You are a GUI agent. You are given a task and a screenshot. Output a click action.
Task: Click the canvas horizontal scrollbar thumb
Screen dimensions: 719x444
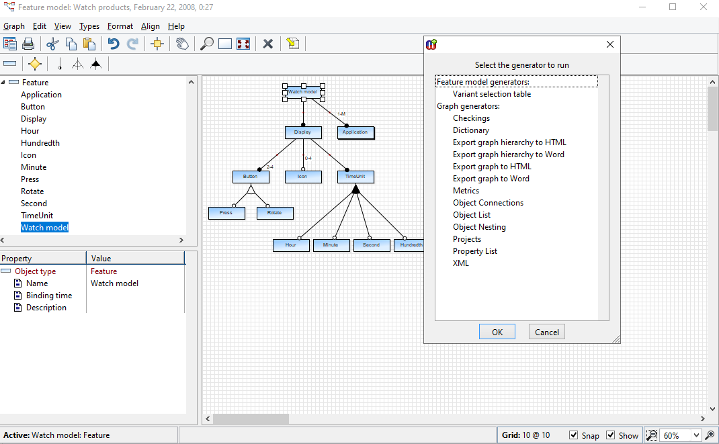point(251,418)
